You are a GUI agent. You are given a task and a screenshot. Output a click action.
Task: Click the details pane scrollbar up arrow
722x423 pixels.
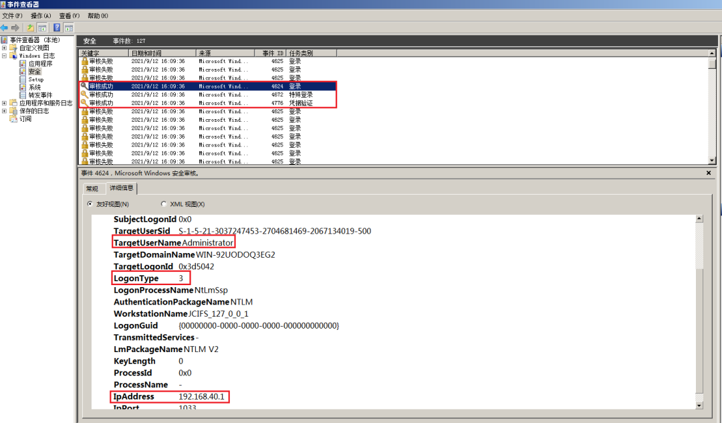click(x=699, y=219)
